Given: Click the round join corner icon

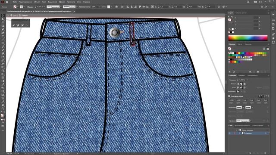Looking at the screenshot, I should click(x=241, y=87).
